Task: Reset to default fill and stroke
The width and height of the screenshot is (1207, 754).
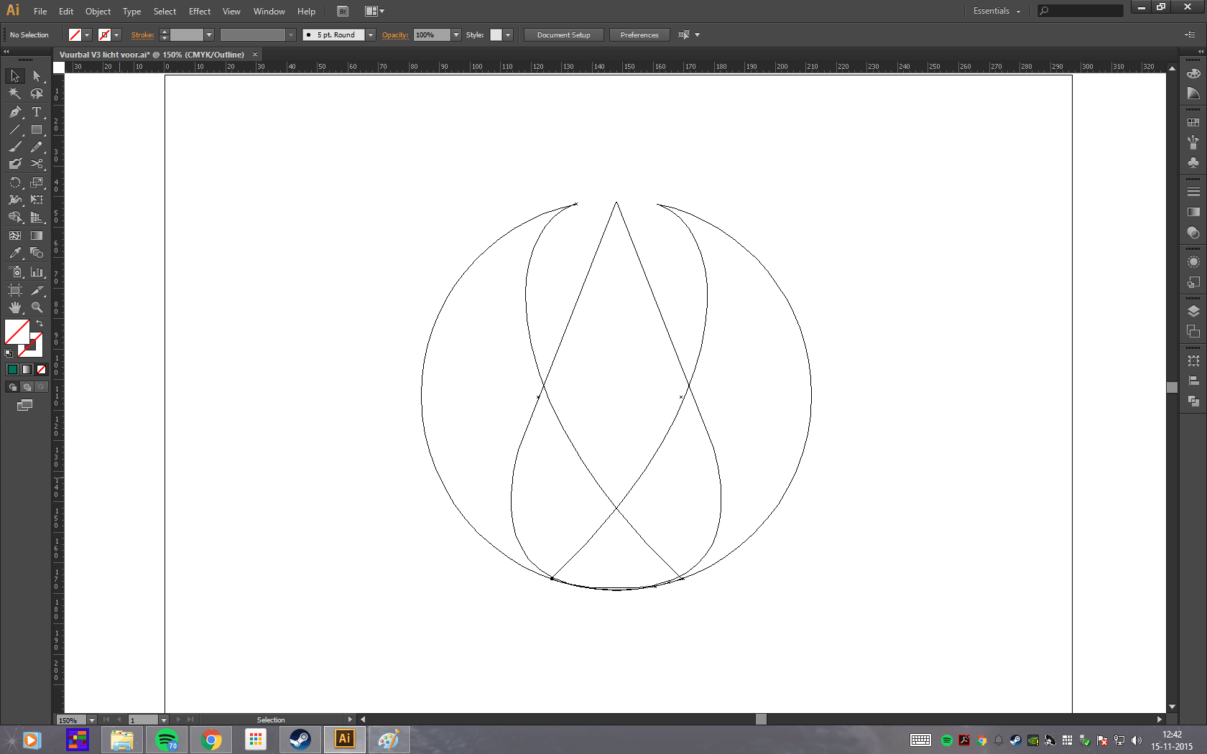Action: click(9, 353)
